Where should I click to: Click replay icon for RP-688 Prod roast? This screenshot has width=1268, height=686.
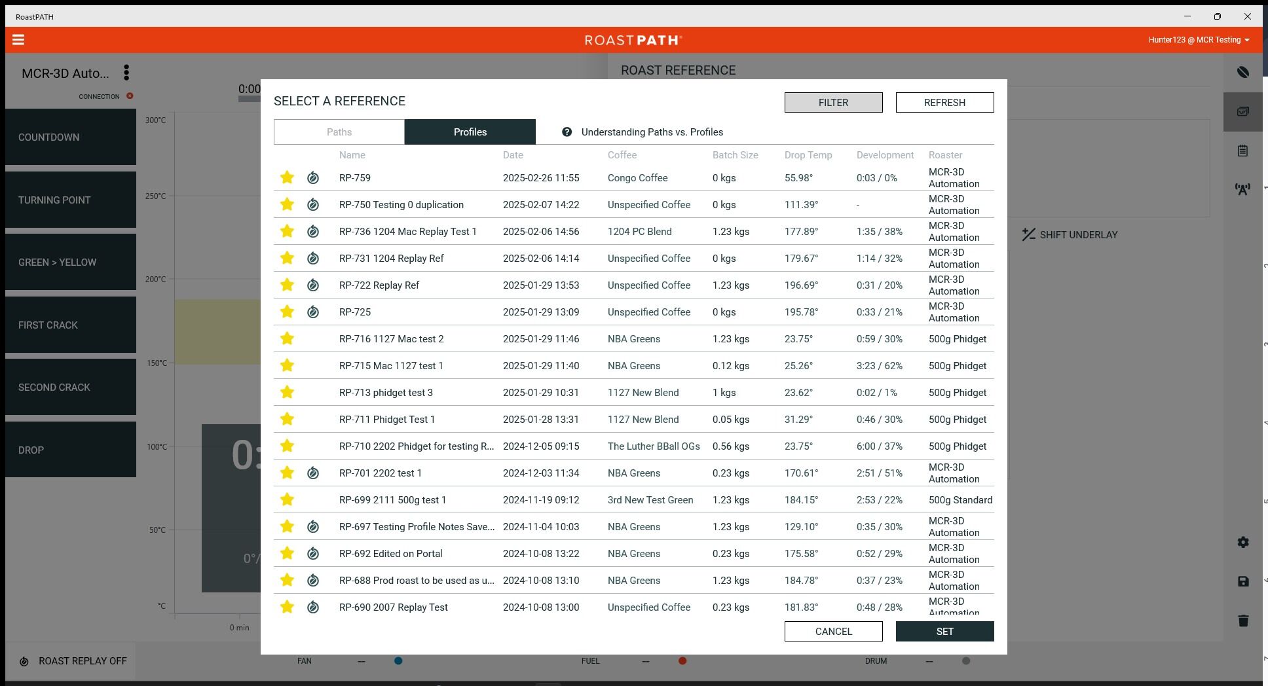pyautogui.click(x=313, y=581)
